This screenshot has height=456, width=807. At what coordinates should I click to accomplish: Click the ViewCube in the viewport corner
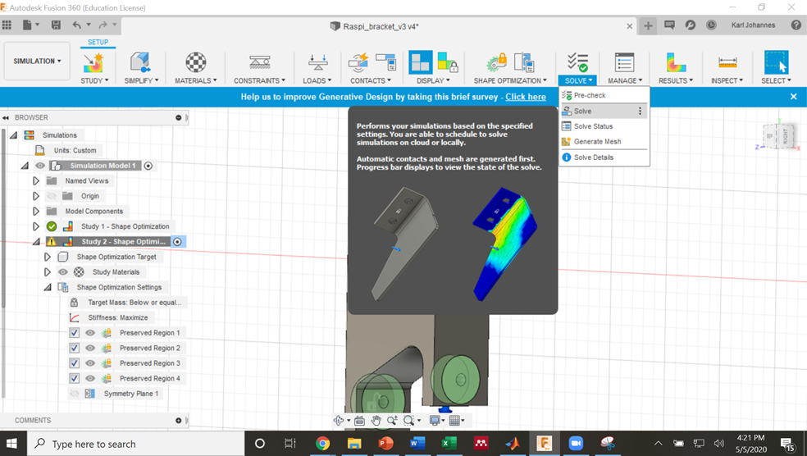[x=777, y=137]
